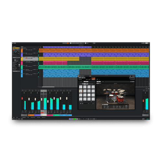Select the fader of the green mixer channel
This screenshot has width=162, height=162.
pos(54,98)
